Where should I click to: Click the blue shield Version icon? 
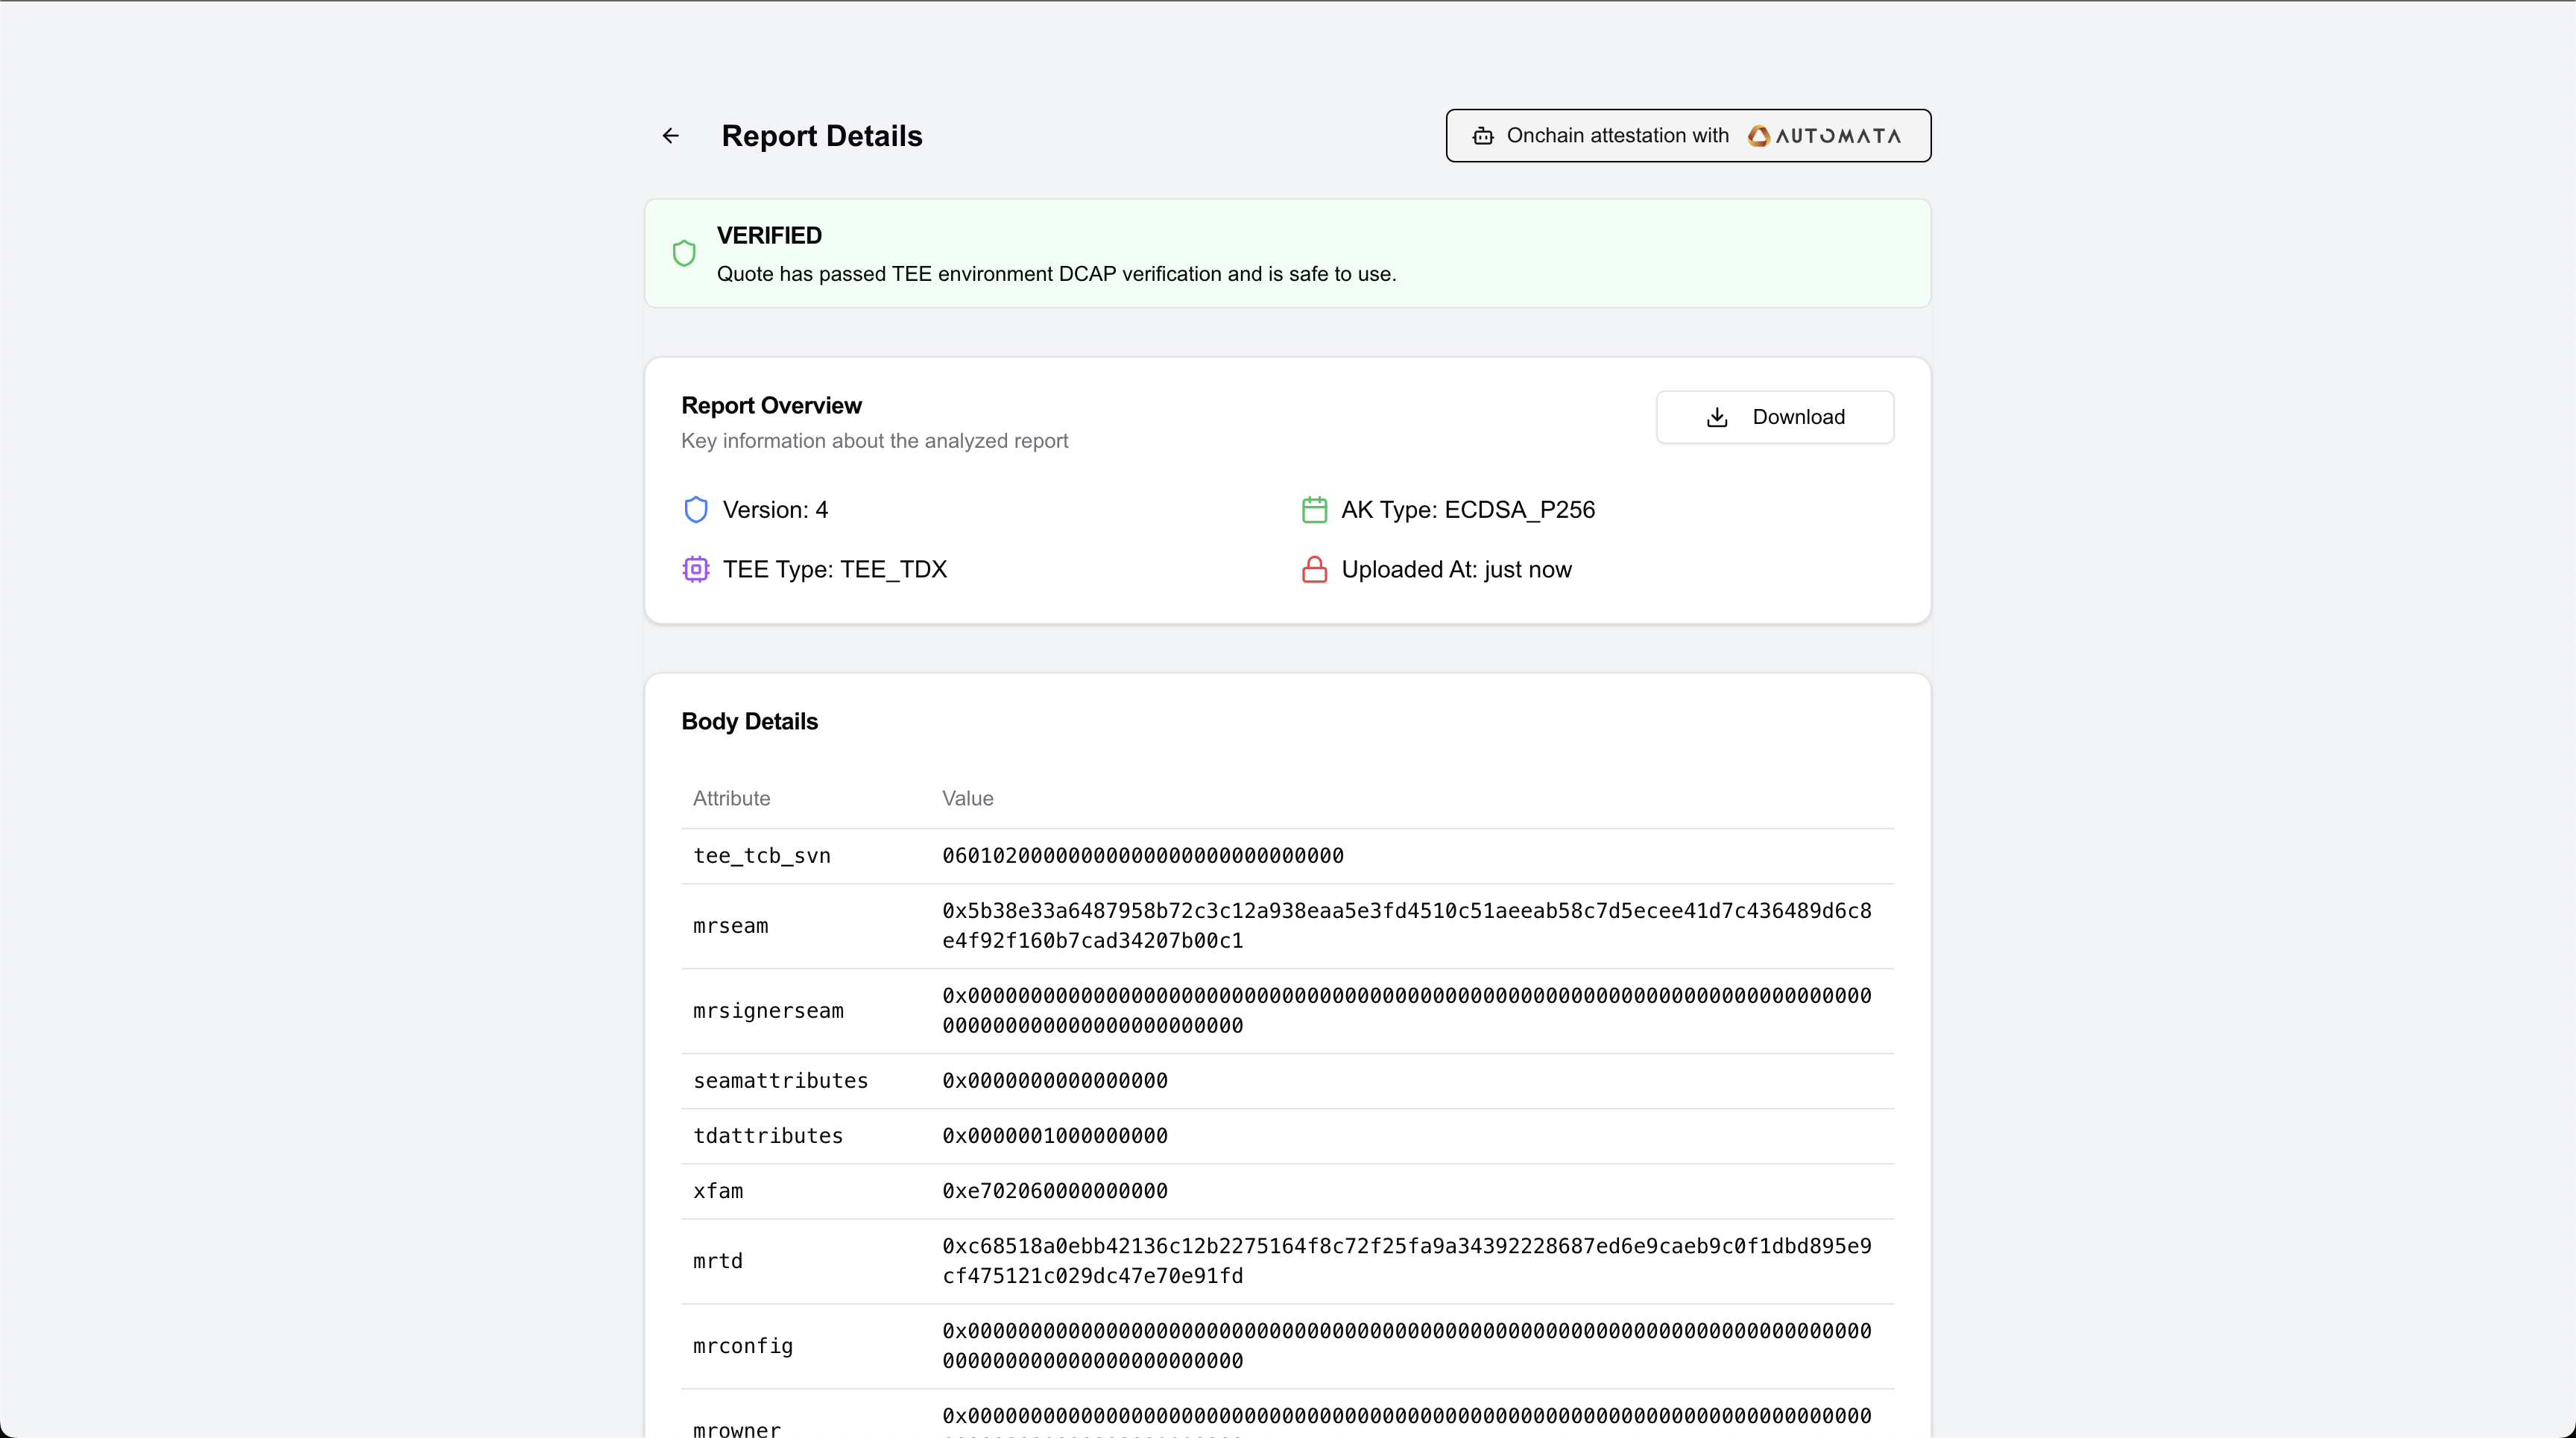pyautogui.click(x=696, y=510)
